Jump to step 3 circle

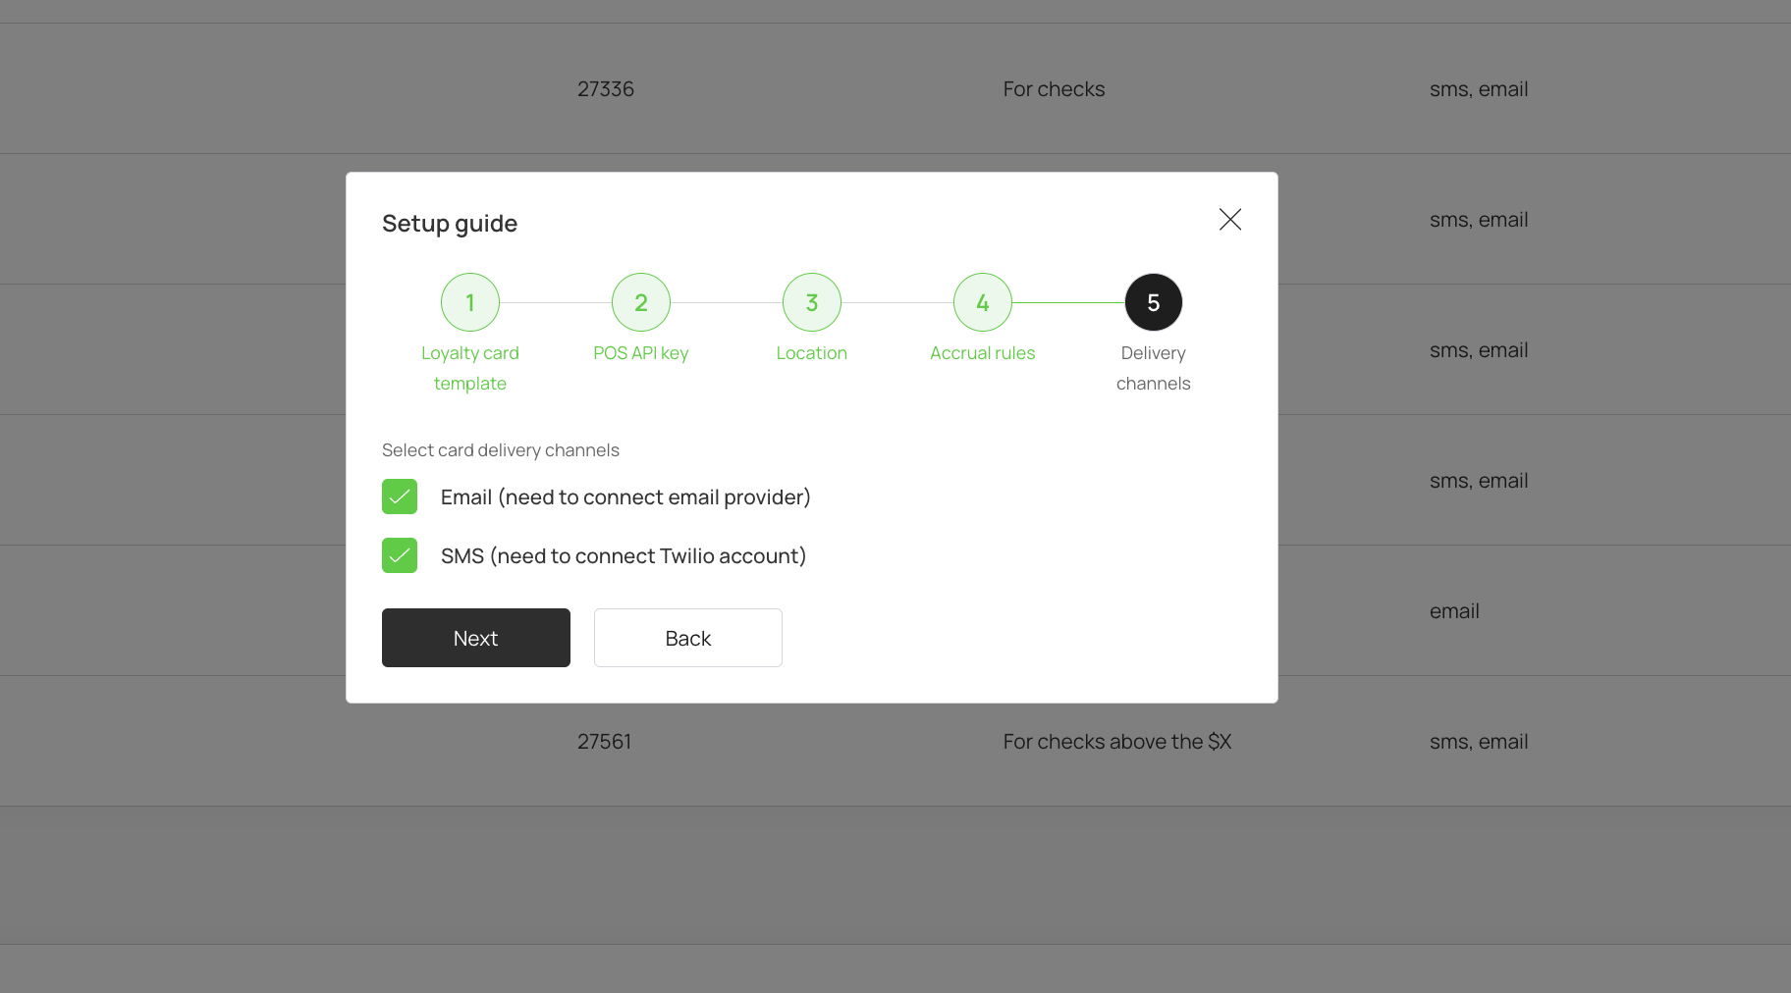coord(812,302)
